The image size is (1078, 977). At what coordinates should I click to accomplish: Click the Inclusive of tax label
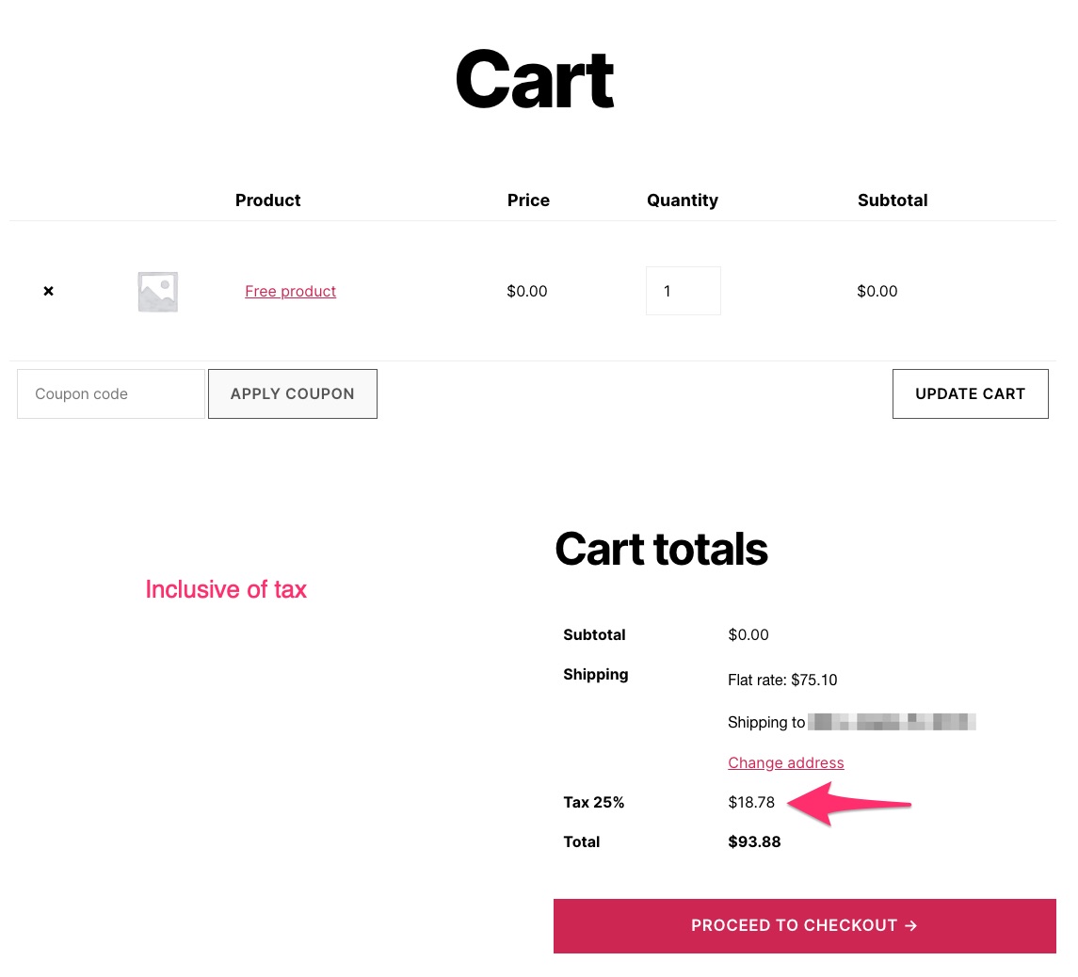pos(226,589)
